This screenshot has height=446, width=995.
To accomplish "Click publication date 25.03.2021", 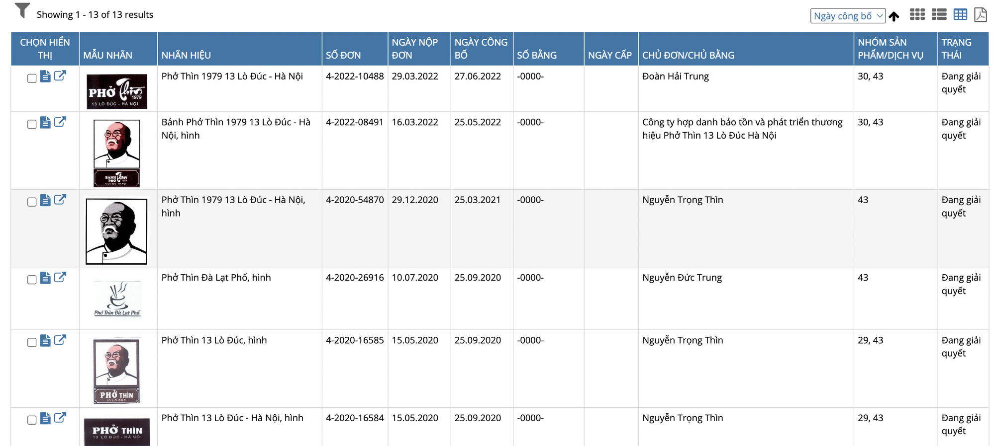I will click(x=478, y=200).
